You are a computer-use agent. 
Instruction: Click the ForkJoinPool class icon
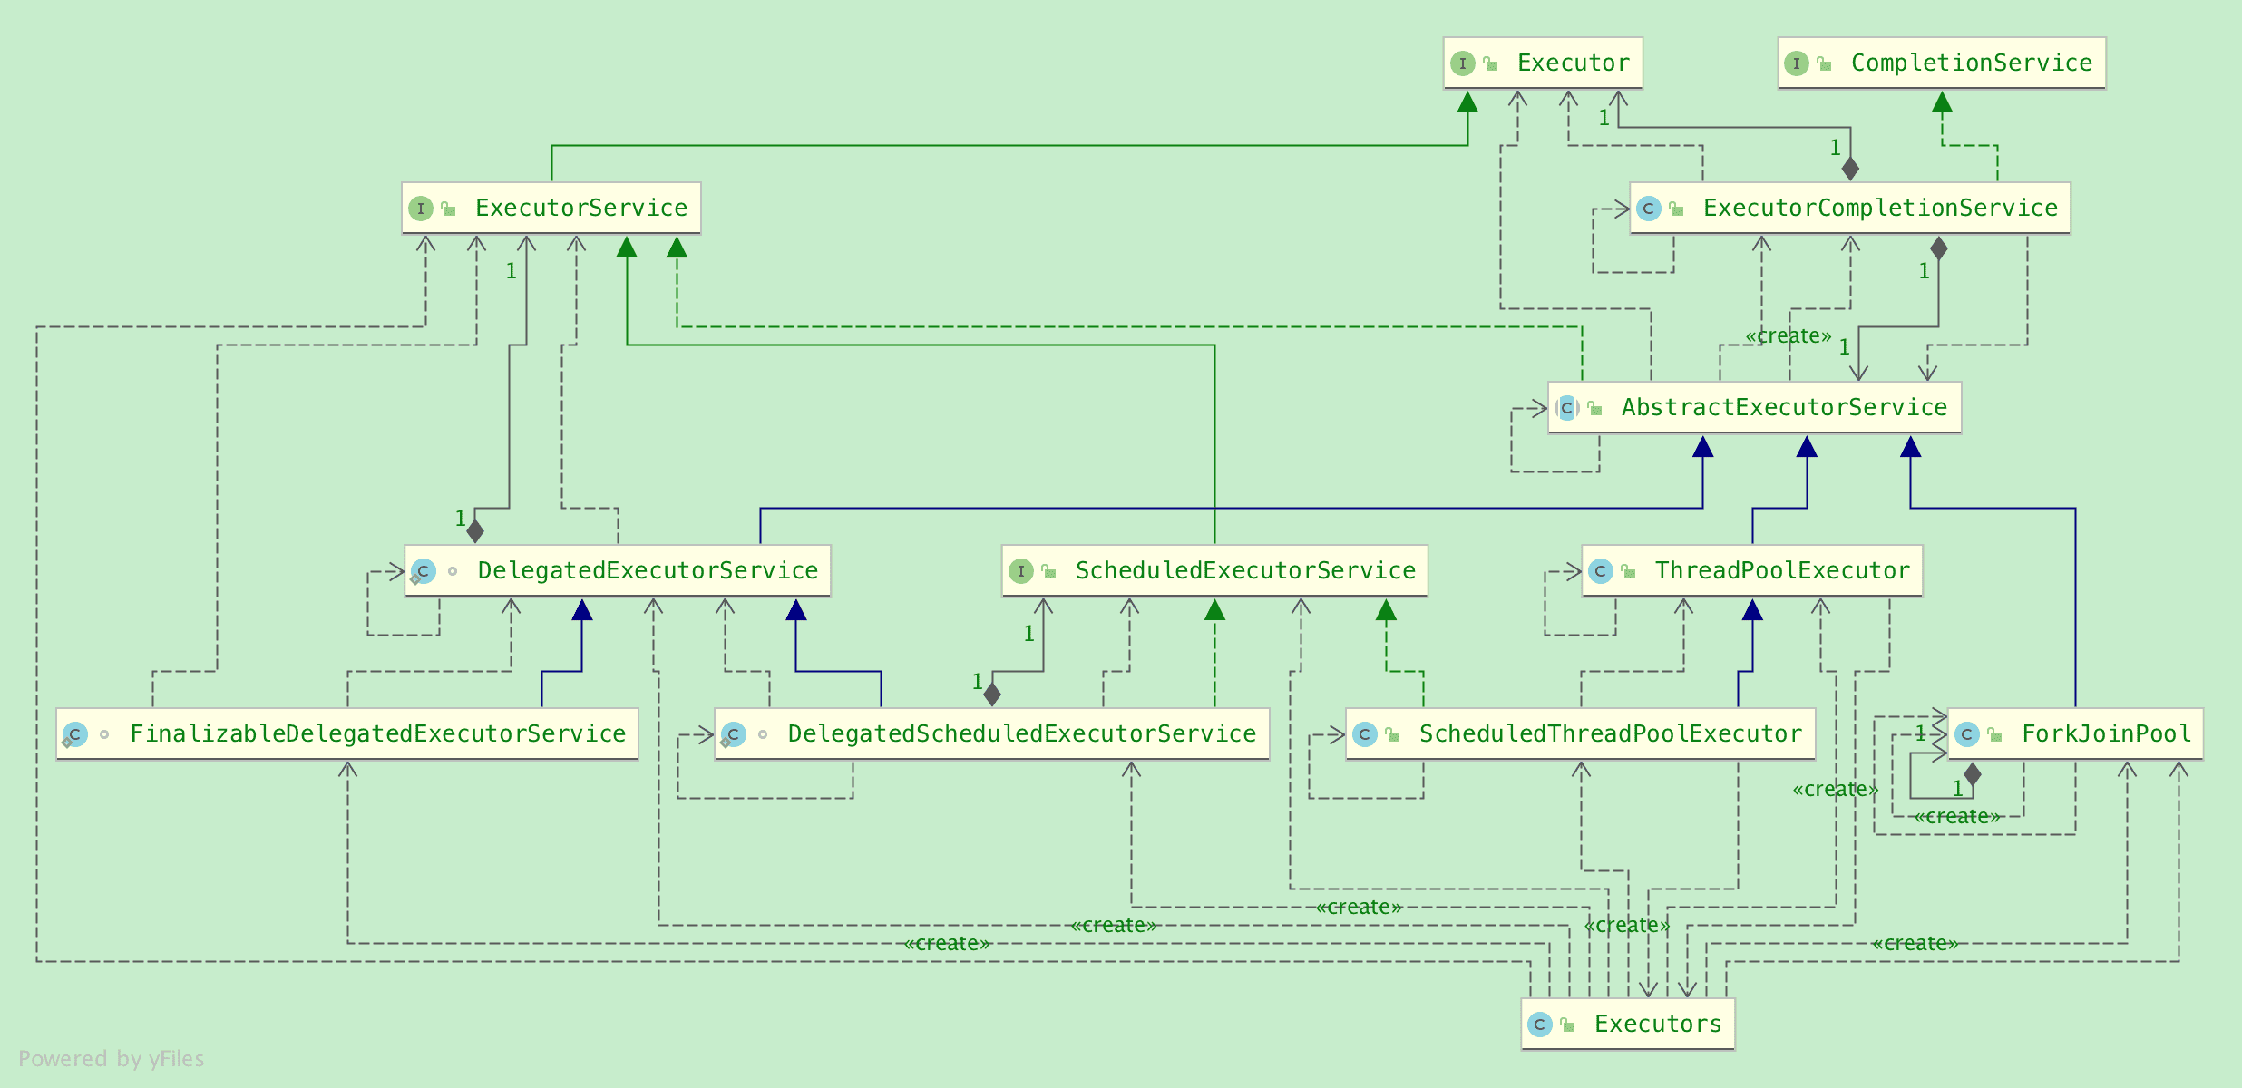click(x=1966, y=734)
